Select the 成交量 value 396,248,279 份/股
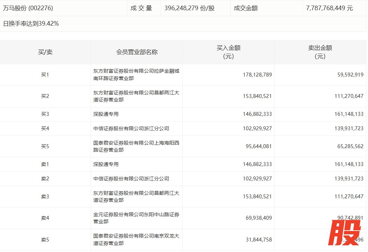368x252 pixels. click(x=189, y=8)
